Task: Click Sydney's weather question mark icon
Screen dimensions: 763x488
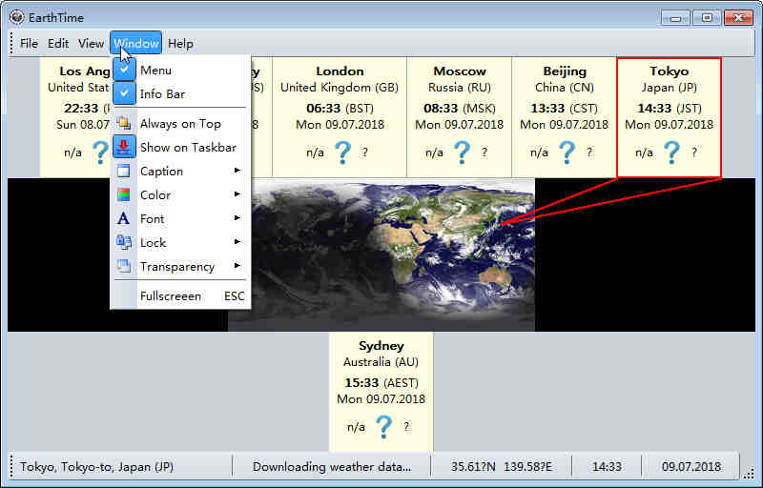Action: click(384, 427)
